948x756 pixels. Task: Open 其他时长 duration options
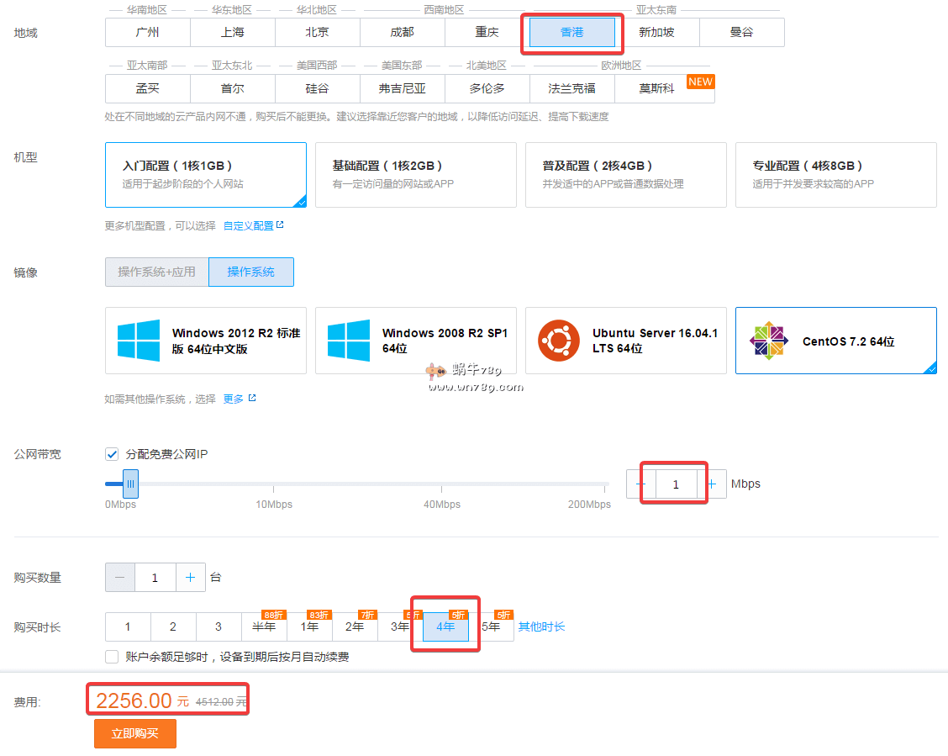point(541,626)
